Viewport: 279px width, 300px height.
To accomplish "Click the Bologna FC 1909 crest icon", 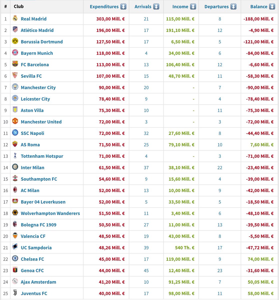I will (15, 224).
